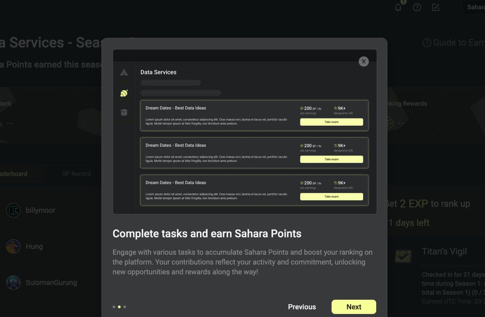Click the box icon in tutorial sidebar
The image size is (485, 317).
[x=124, y=112]
